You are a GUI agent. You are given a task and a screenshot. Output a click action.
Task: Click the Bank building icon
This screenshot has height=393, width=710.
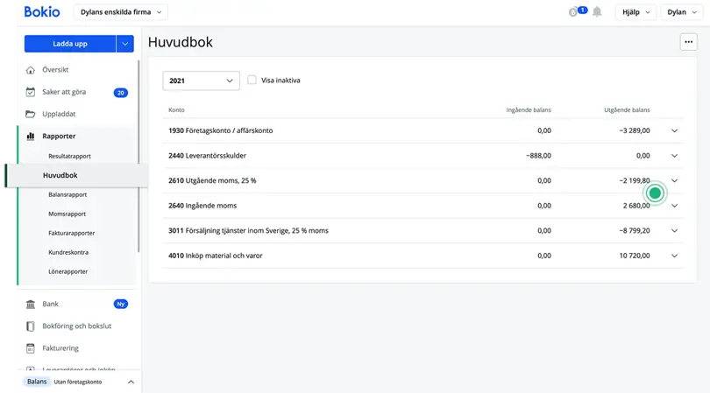pos(31,304)
